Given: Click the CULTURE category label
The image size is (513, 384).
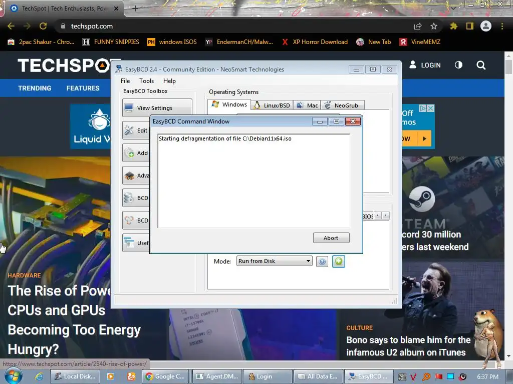Looking at the screenshot, I should (360, 328).
